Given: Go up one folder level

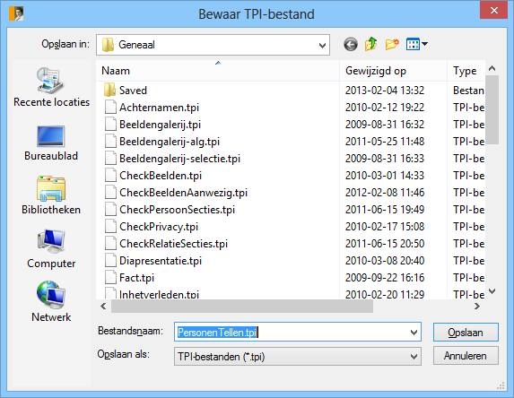Looking at the screenshot, I should point(371,44).
